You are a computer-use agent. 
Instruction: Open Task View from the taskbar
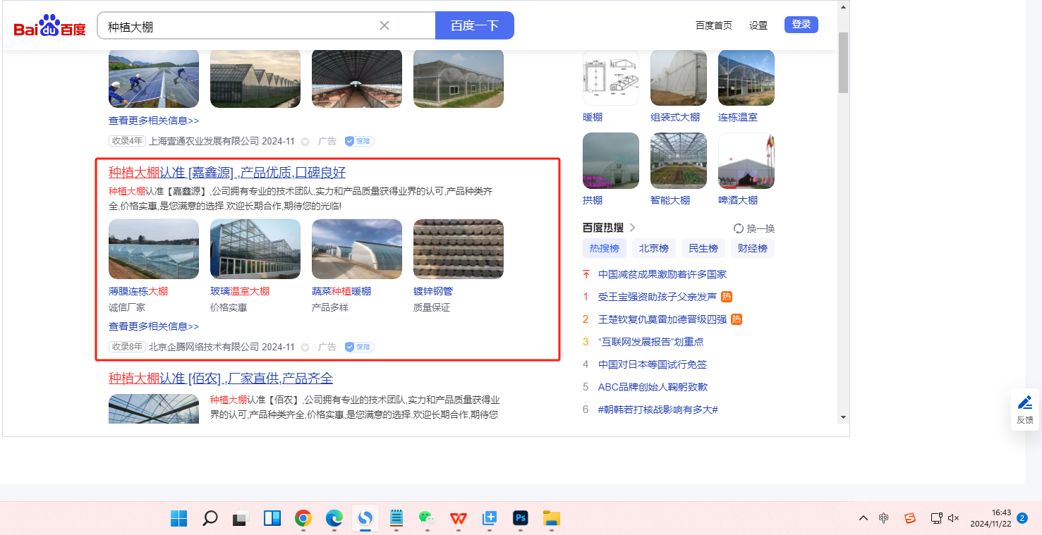click(241, 518)
